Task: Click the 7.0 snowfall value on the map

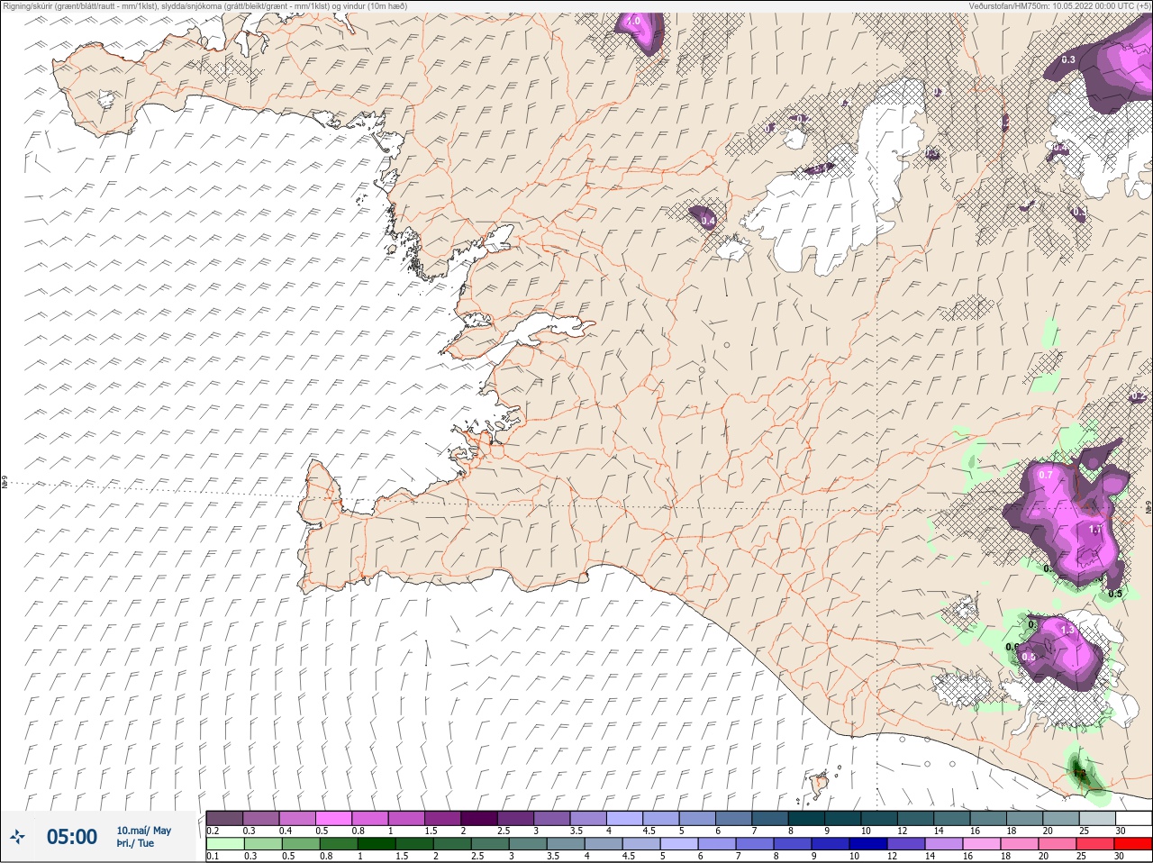Action: coord(633,21)
